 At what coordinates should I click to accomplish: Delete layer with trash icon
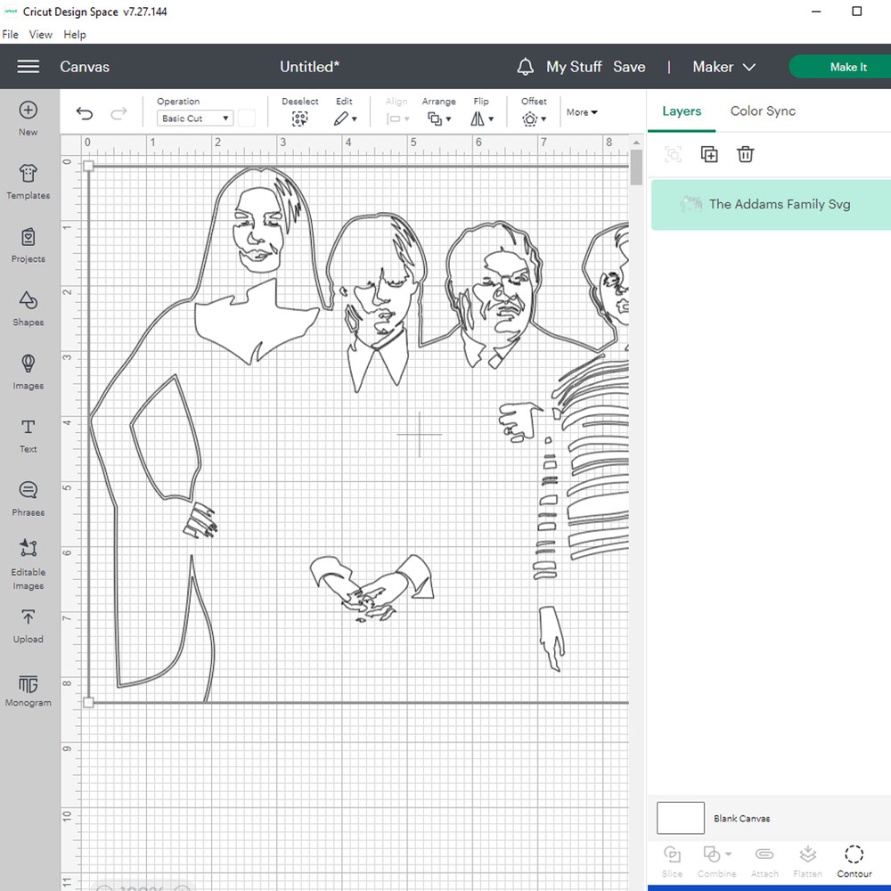point(746,154)
